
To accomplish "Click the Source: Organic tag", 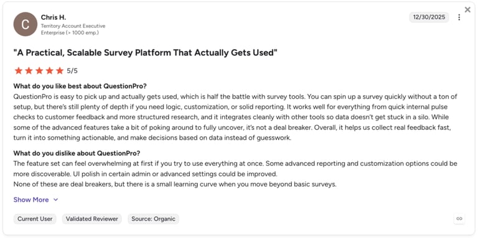I will 153,219.
